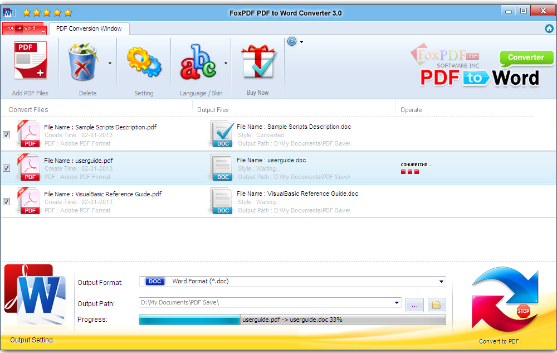Click the Buy Now gift icon

[x=257, y=62]
